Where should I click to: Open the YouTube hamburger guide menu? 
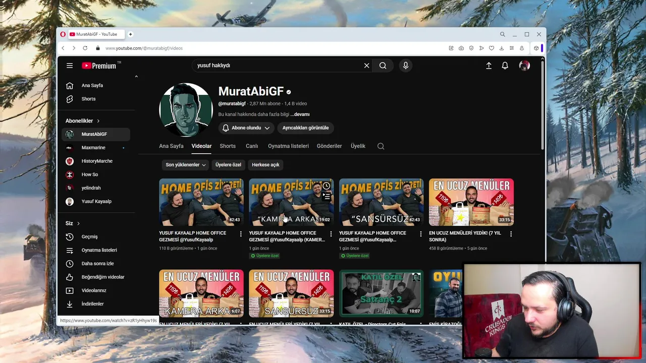pyautogui.click(x=70, y=66)
